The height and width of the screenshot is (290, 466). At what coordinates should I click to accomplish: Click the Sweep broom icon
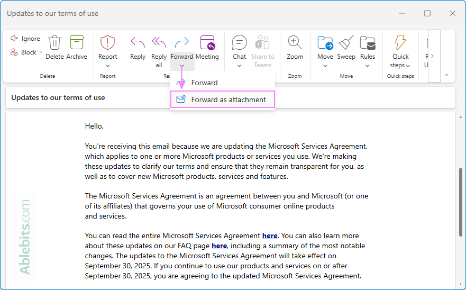click(346, 42)
